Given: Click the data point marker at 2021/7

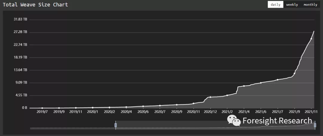Looking at the screenshot, I should click(278, 79).
